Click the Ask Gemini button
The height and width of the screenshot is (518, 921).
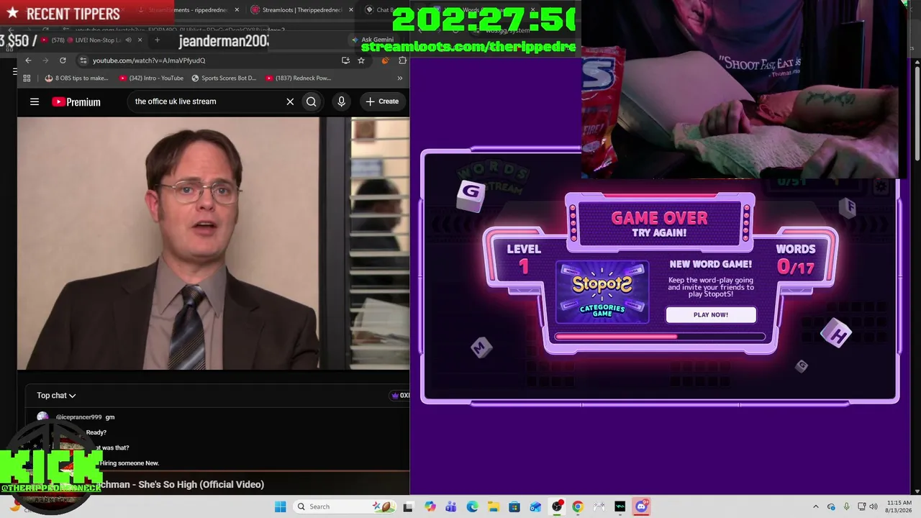(x=373, y=40)
